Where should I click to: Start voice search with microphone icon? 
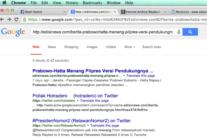(x=179, y=32)
